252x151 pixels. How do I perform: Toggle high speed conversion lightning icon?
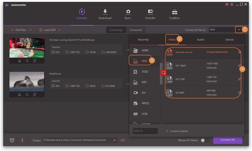[22, 140]
